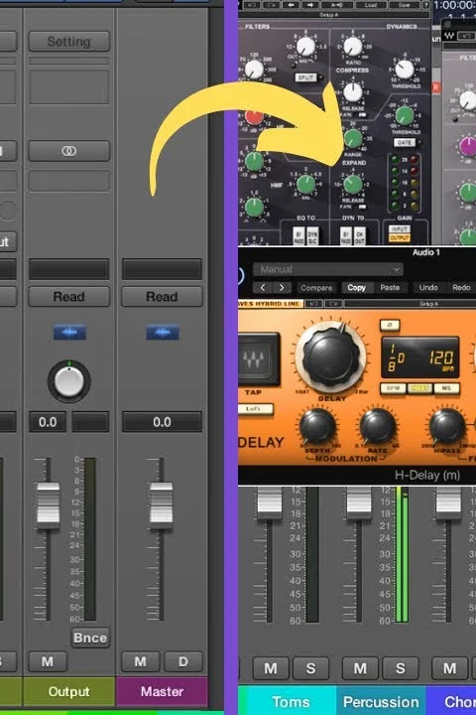This screenshot has width=476, height=715.
Task: Select the Toms channel name label
Action: pos(291,701)
